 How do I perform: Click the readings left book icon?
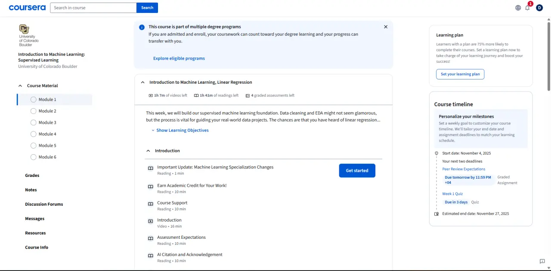click(x=196, y=95)
